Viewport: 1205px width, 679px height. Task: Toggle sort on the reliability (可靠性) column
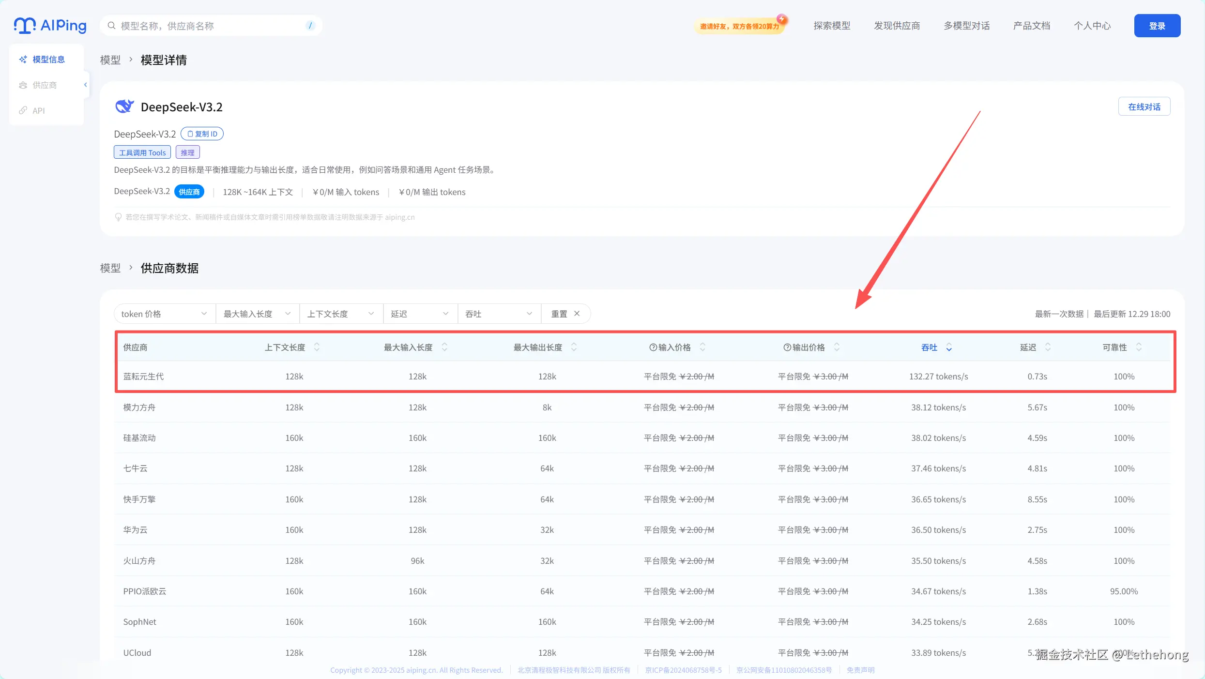coord(1139,347)
